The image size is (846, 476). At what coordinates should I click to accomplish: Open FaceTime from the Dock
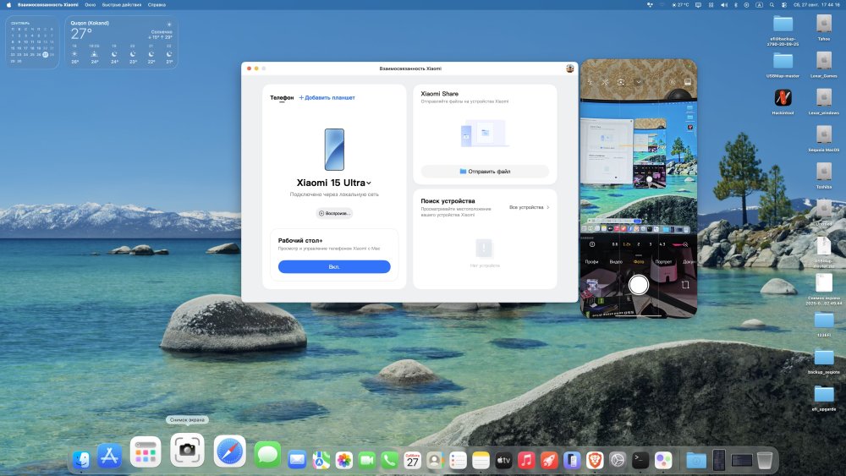tap(367, 460)
